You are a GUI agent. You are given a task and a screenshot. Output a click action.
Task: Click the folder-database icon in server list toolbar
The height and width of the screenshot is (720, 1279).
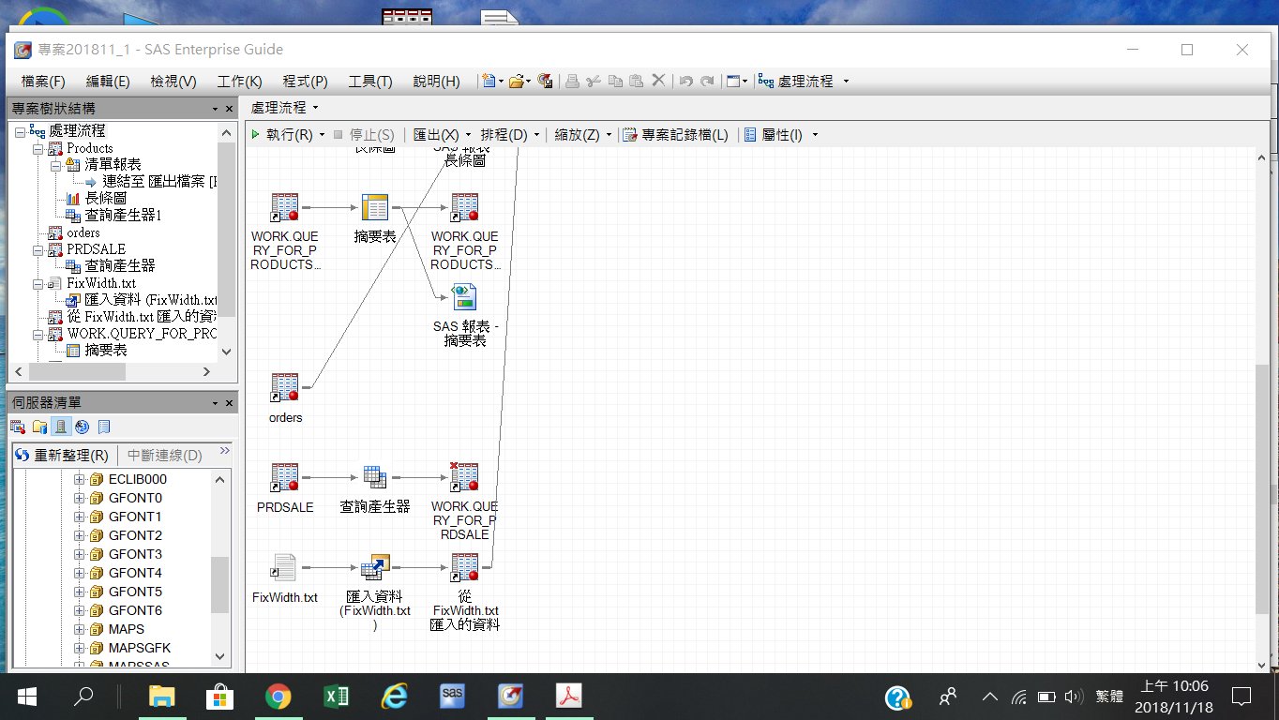point(39,427)
